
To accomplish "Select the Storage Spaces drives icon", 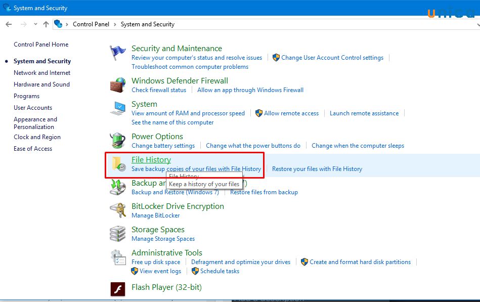I will tap(118, 233).
